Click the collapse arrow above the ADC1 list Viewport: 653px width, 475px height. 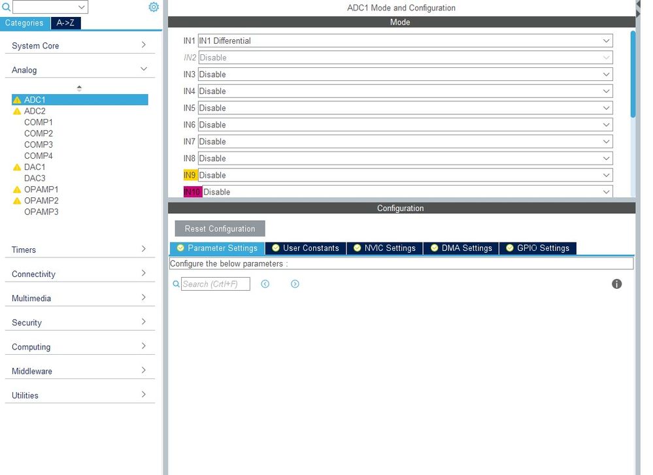point(79,88)
